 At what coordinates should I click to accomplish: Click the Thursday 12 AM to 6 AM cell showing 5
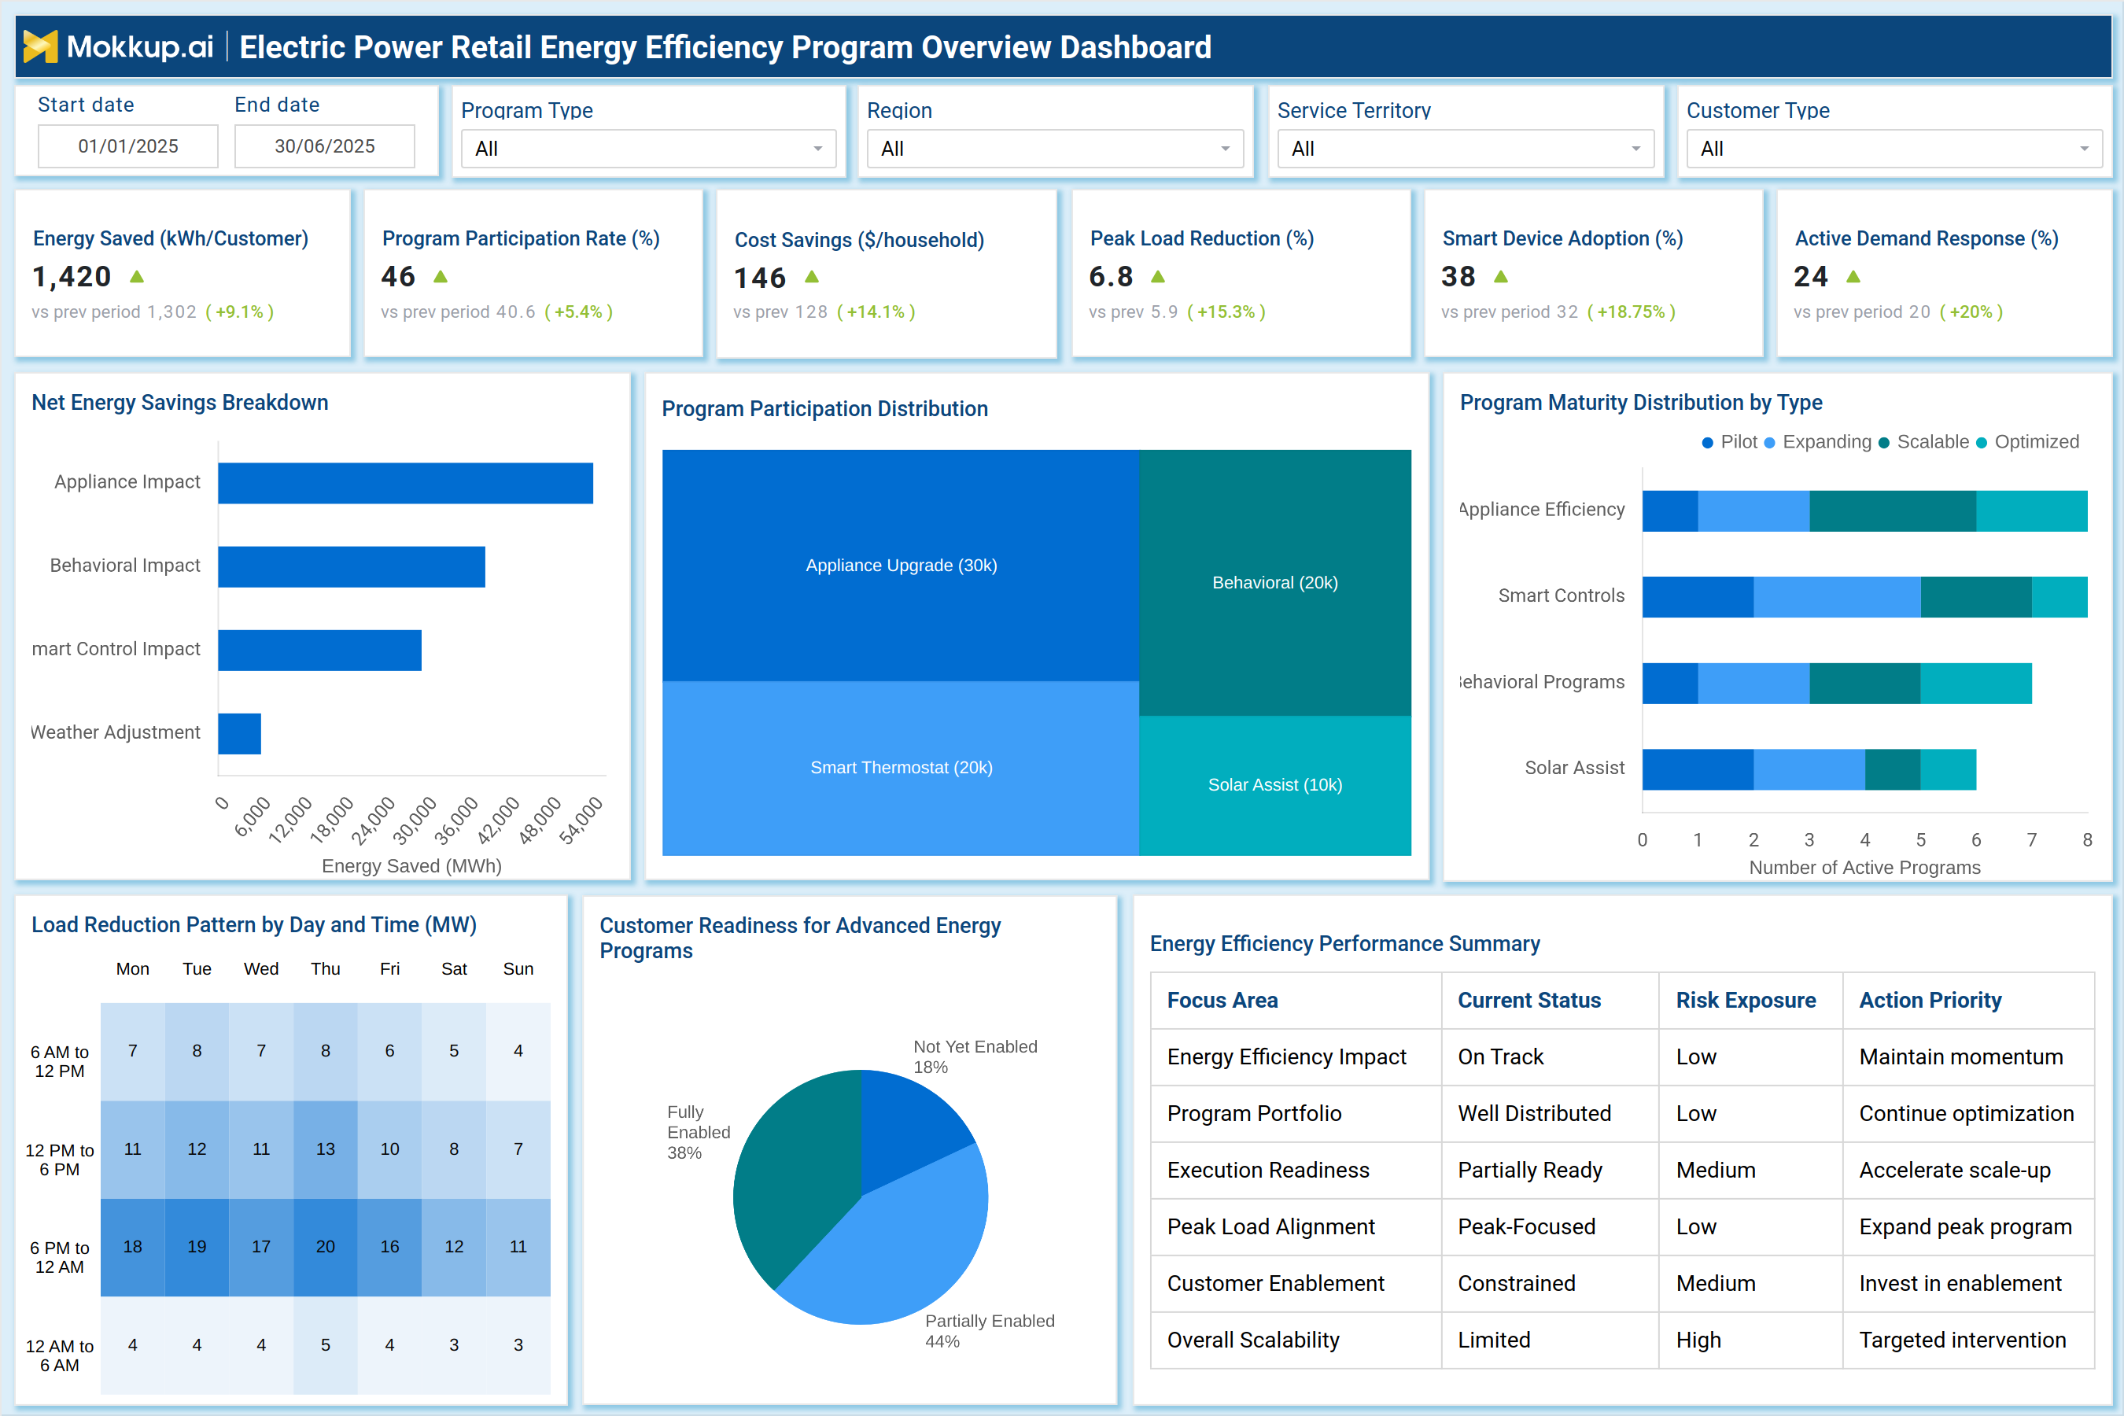[x=325, y=1345]
